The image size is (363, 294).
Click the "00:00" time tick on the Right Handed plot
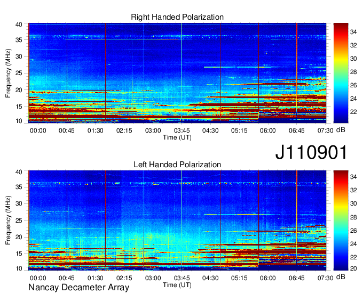click(x=38, y=130)
